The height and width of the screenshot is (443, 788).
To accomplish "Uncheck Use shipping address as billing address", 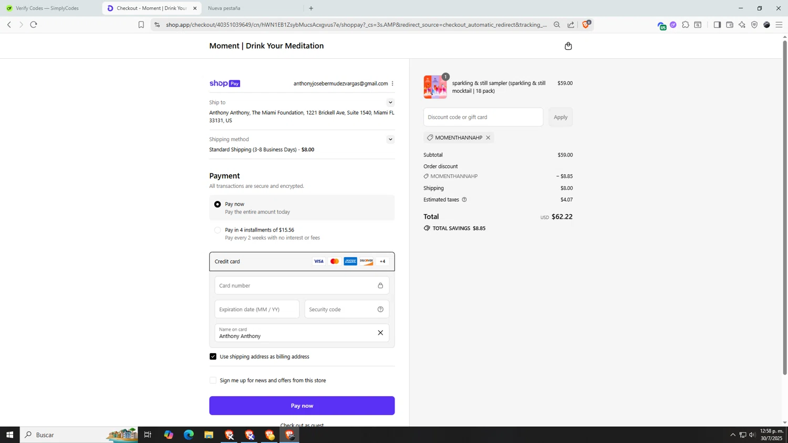I will pos(213,356).
